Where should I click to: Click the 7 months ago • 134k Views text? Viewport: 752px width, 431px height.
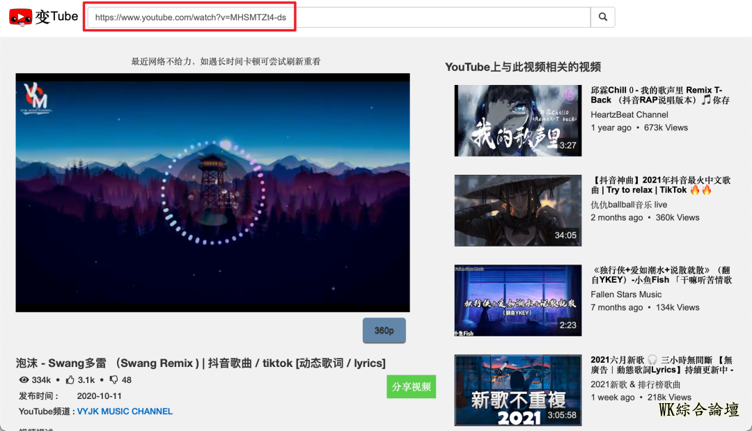pos(645,307)
